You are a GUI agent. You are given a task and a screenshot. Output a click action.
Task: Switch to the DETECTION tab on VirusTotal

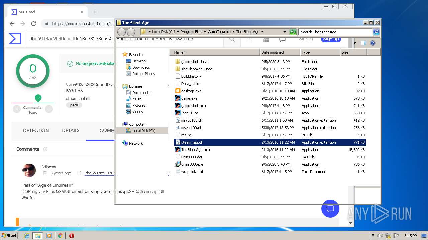36,130
